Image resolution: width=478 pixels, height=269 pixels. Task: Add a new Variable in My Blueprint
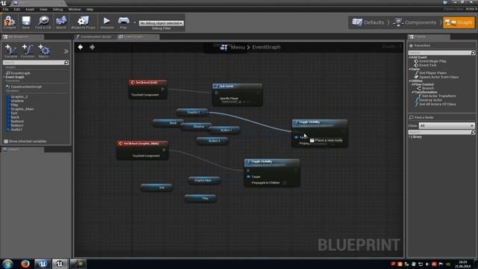tap(10, 51)
